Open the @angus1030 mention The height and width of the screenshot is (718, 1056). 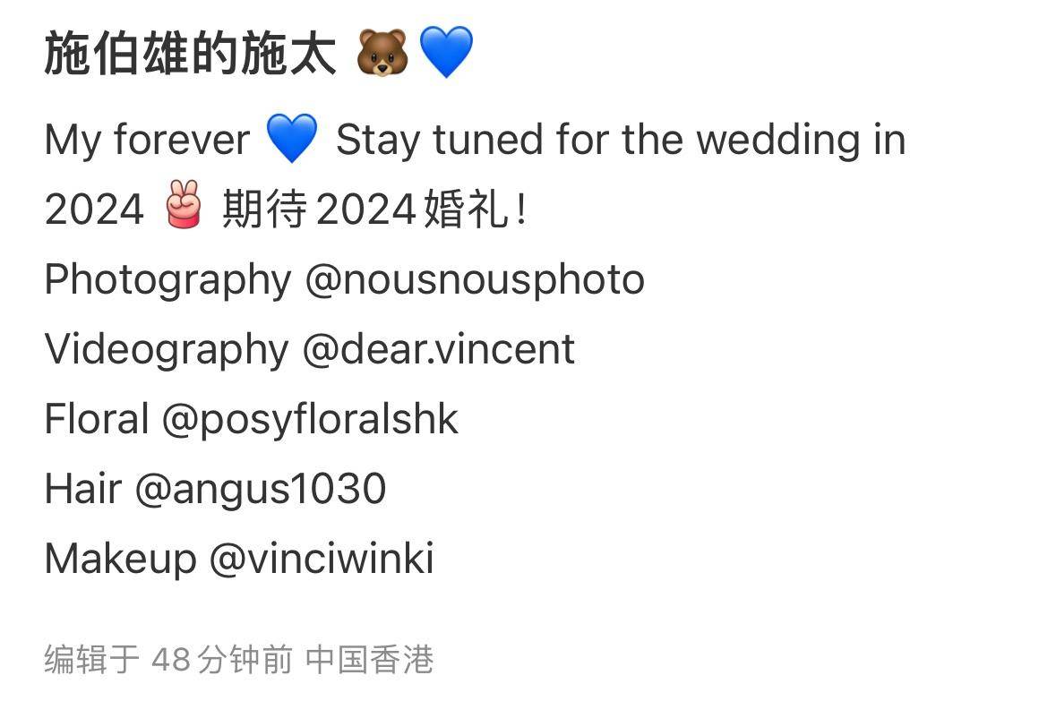coord(261,489)
